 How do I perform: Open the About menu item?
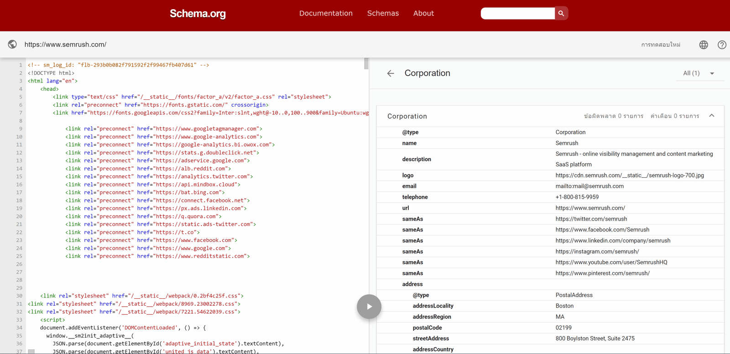tap(423, 13)
